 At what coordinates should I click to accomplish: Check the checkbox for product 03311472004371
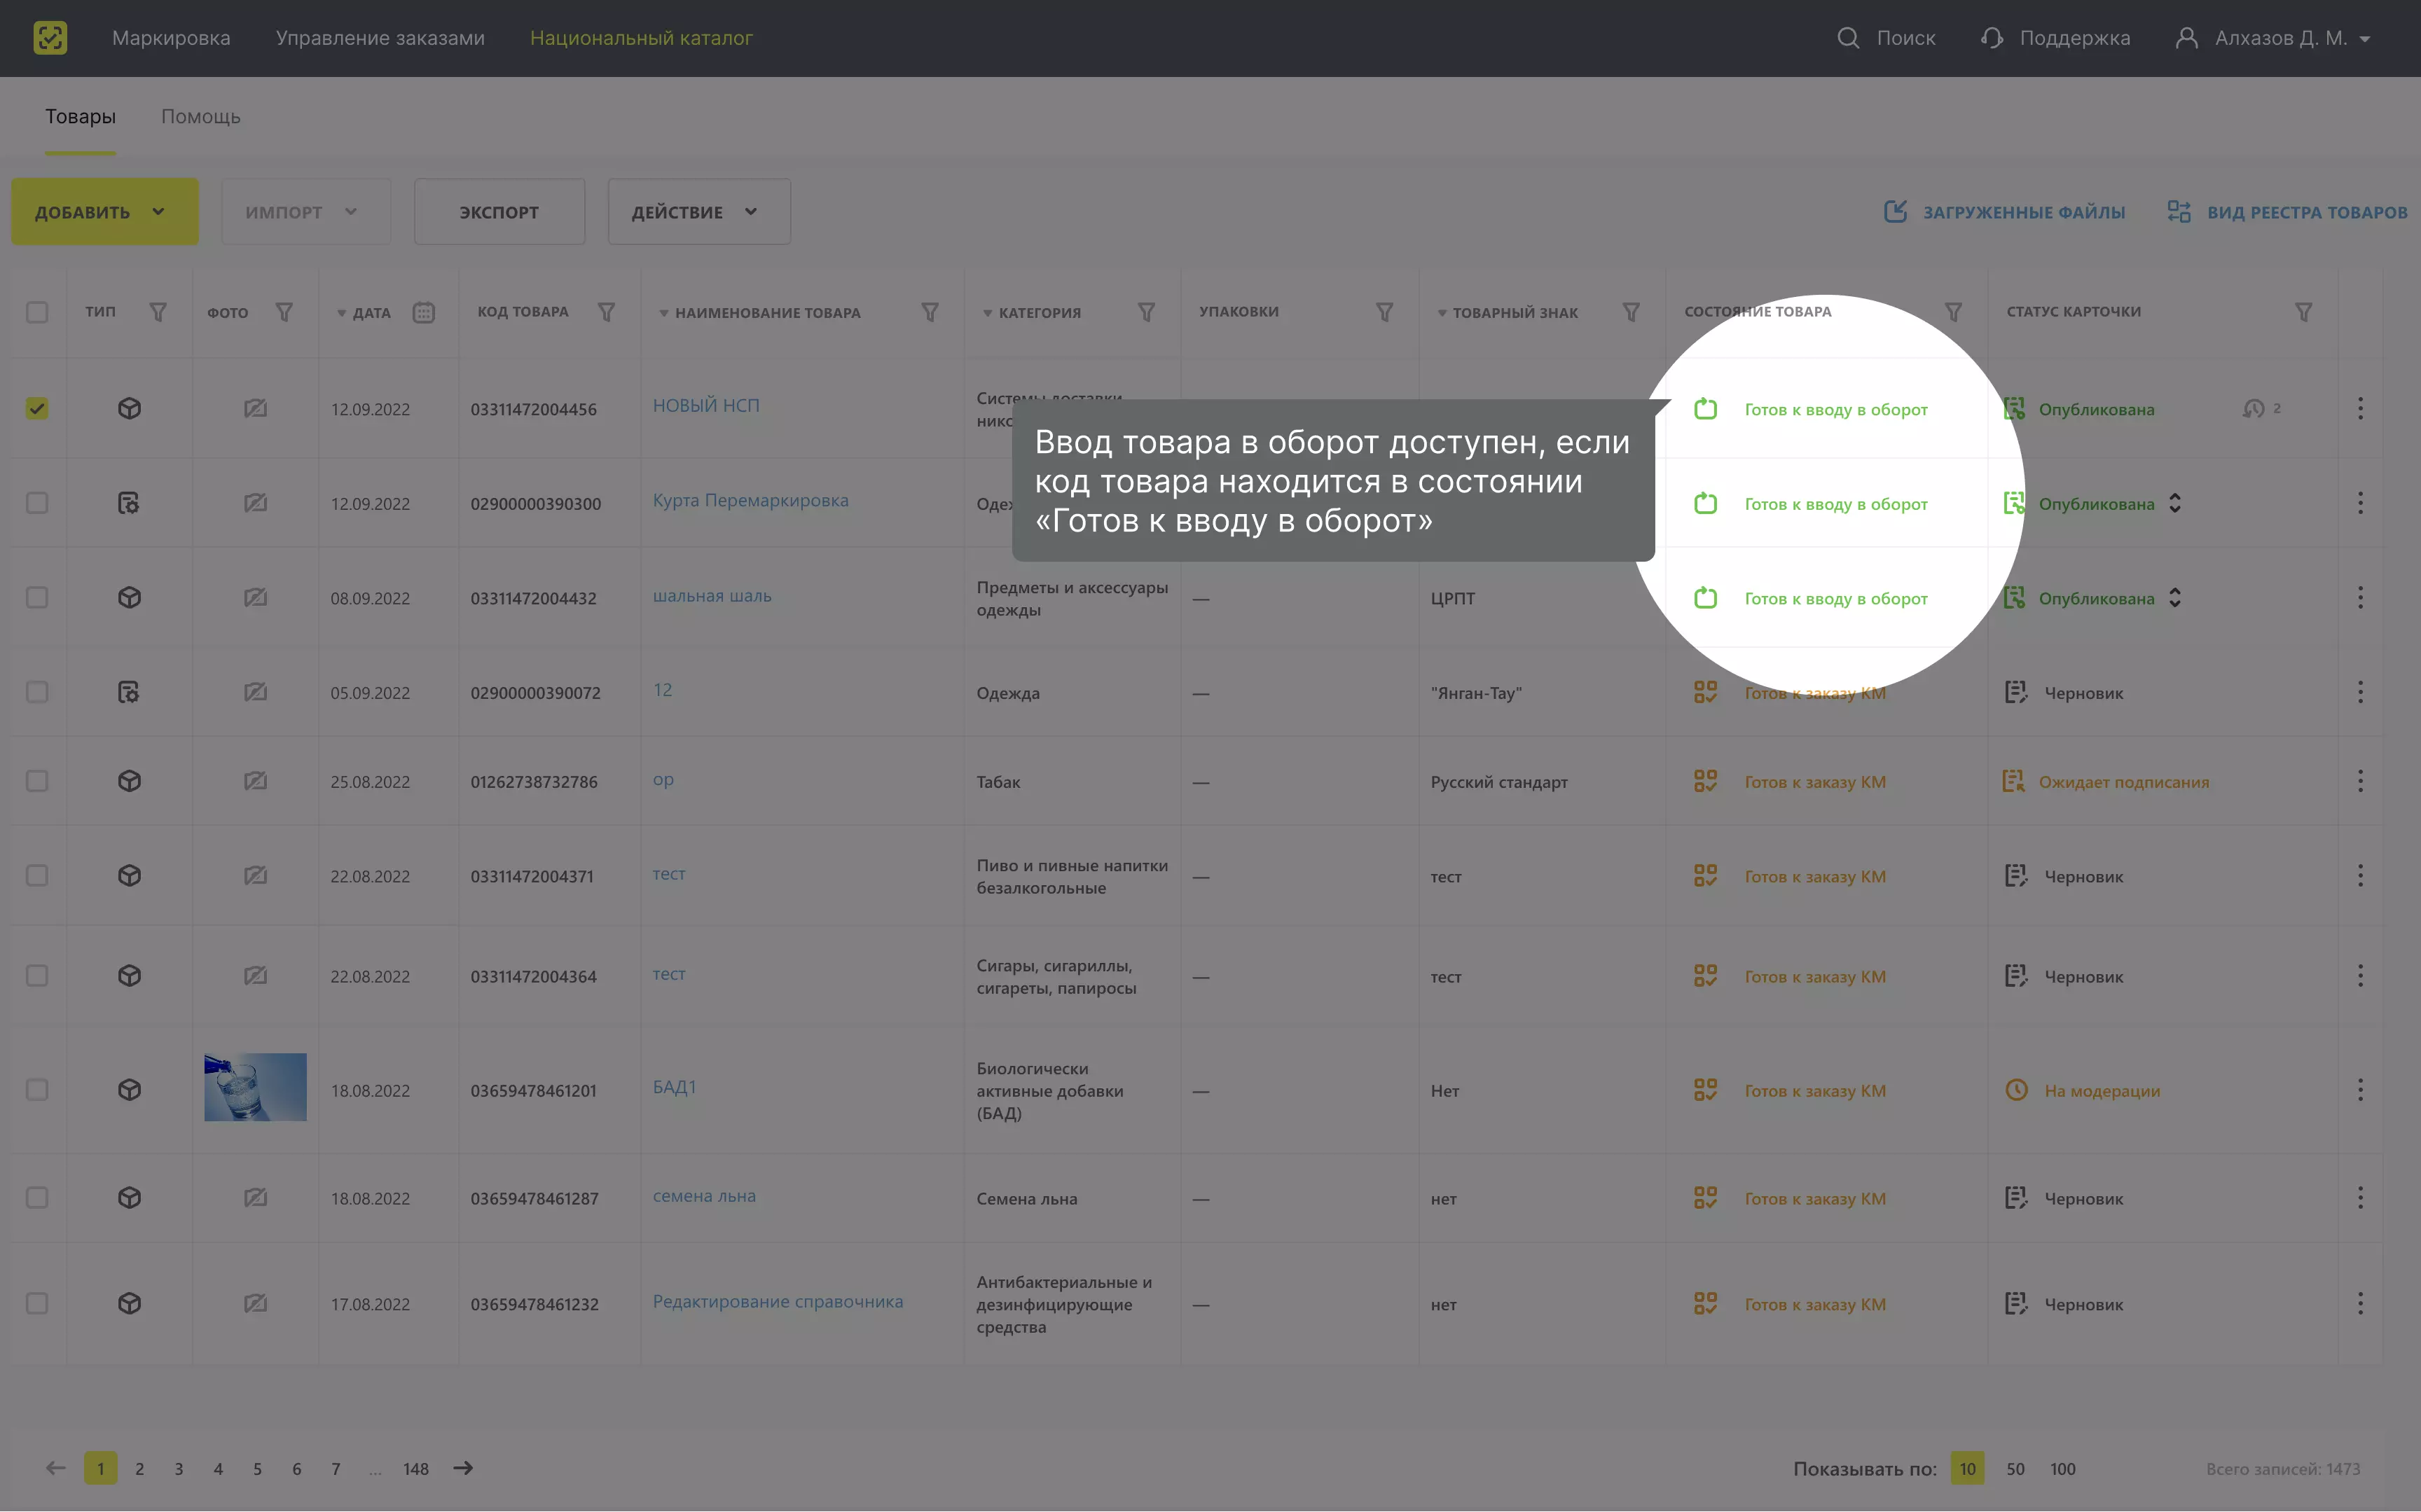[37, 876]
